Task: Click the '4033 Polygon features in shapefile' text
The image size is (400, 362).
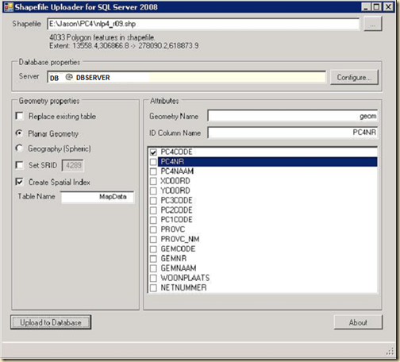Action: [x=102, y=37]
